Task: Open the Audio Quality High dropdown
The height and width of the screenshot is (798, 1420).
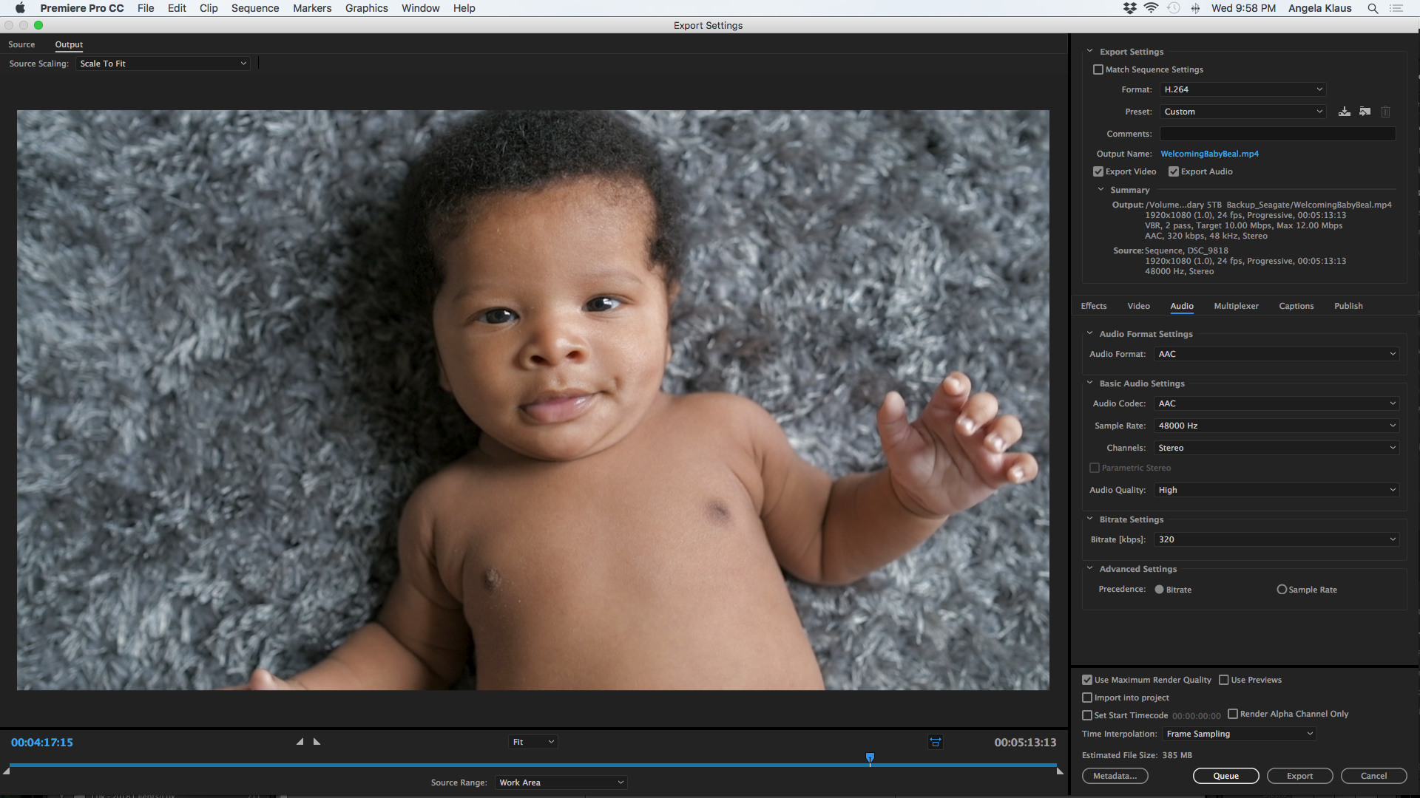Action: click(1277, 490)
